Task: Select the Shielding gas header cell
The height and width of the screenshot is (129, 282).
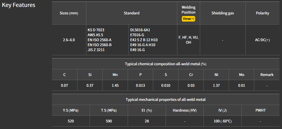Action: 223,13
